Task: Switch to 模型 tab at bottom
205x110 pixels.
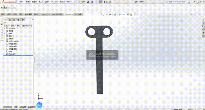Action: (16, 107)
